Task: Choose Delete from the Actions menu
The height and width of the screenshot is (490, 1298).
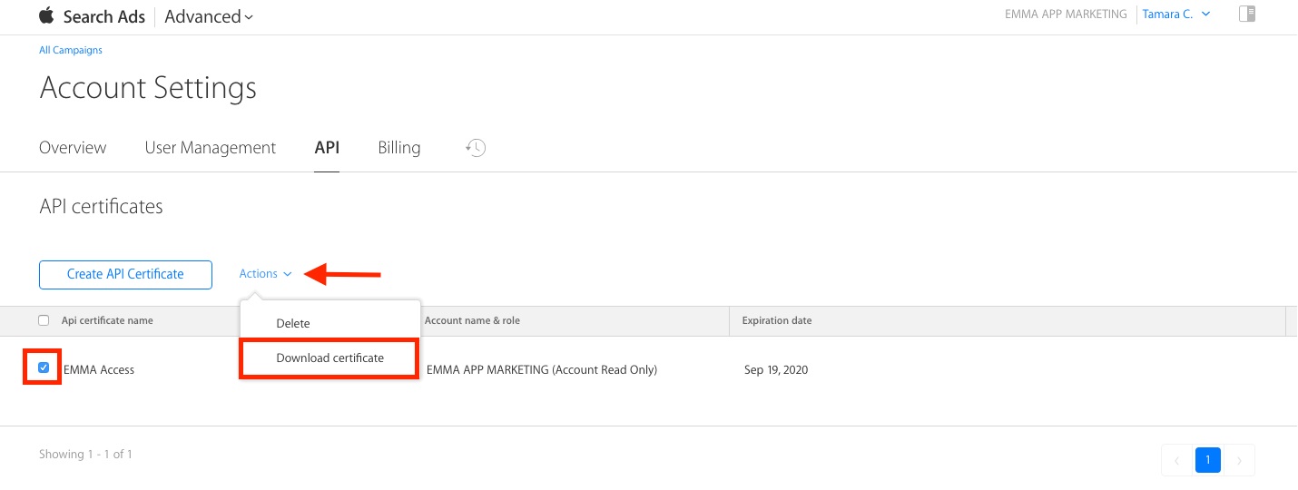Action: click(293, 323)
